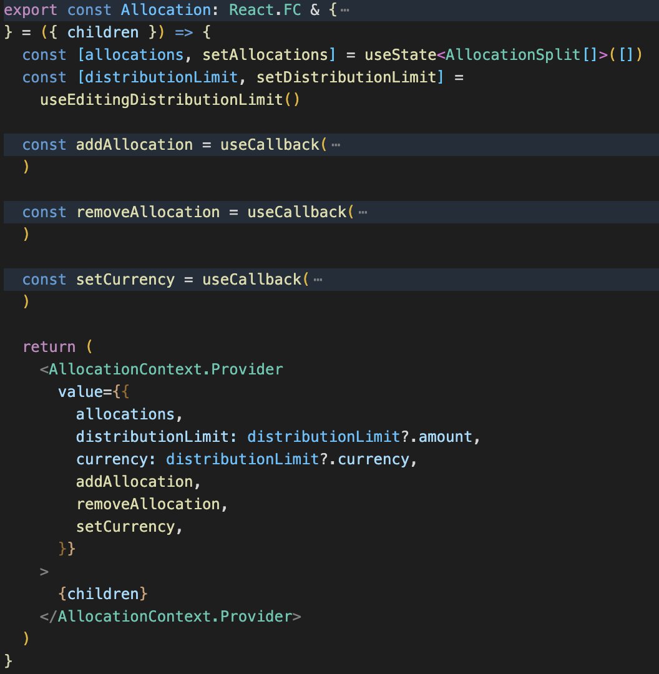This screenshot has width=659, height=674.
Task: Click 'distributionLimit:' key in value object
Action: click(157, 437)
